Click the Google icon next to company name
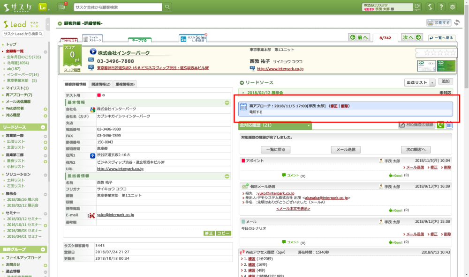Screen dimensions: 469x277 (x=93, y=109)
